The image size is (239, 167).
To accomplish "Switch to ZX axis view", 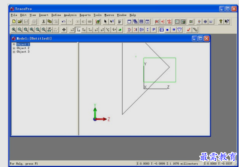I will [x=102, y=30].
